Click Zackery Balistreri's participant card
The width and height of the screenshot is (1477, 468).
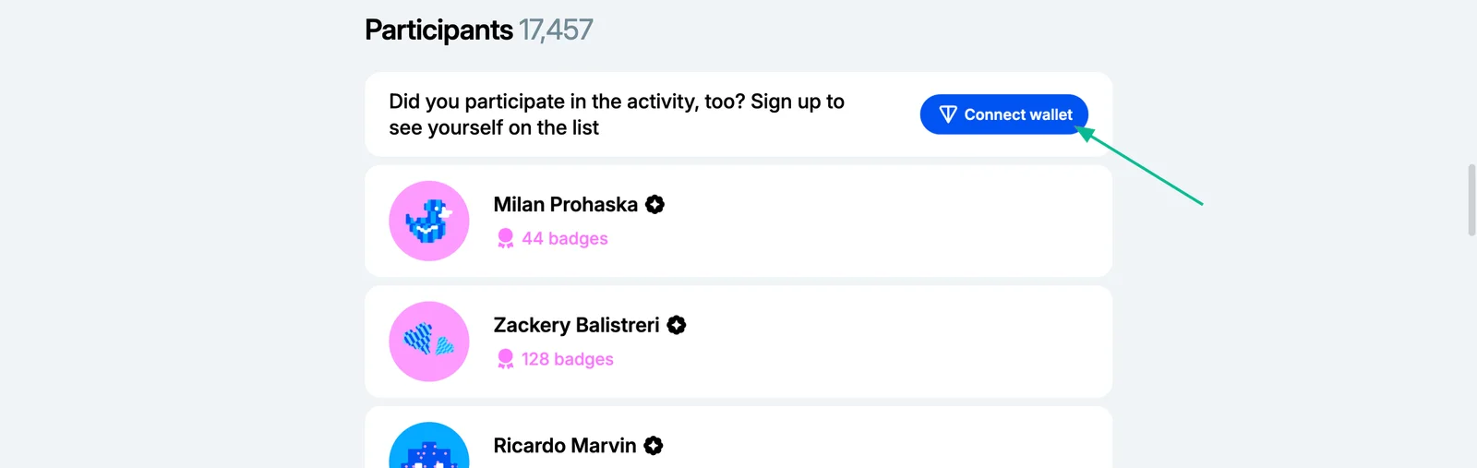(x=738, y=342)
